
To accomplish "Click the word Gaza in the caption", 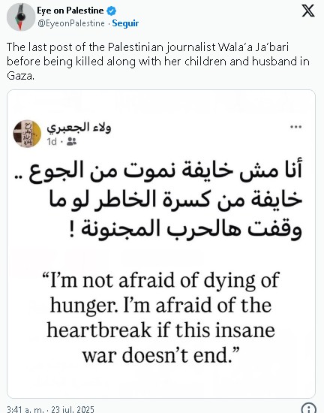I will point(19,76).
